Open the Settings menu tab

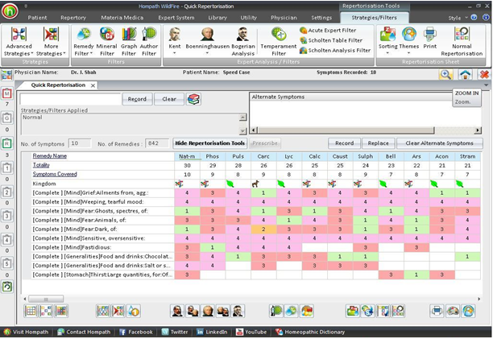(321, 18)
